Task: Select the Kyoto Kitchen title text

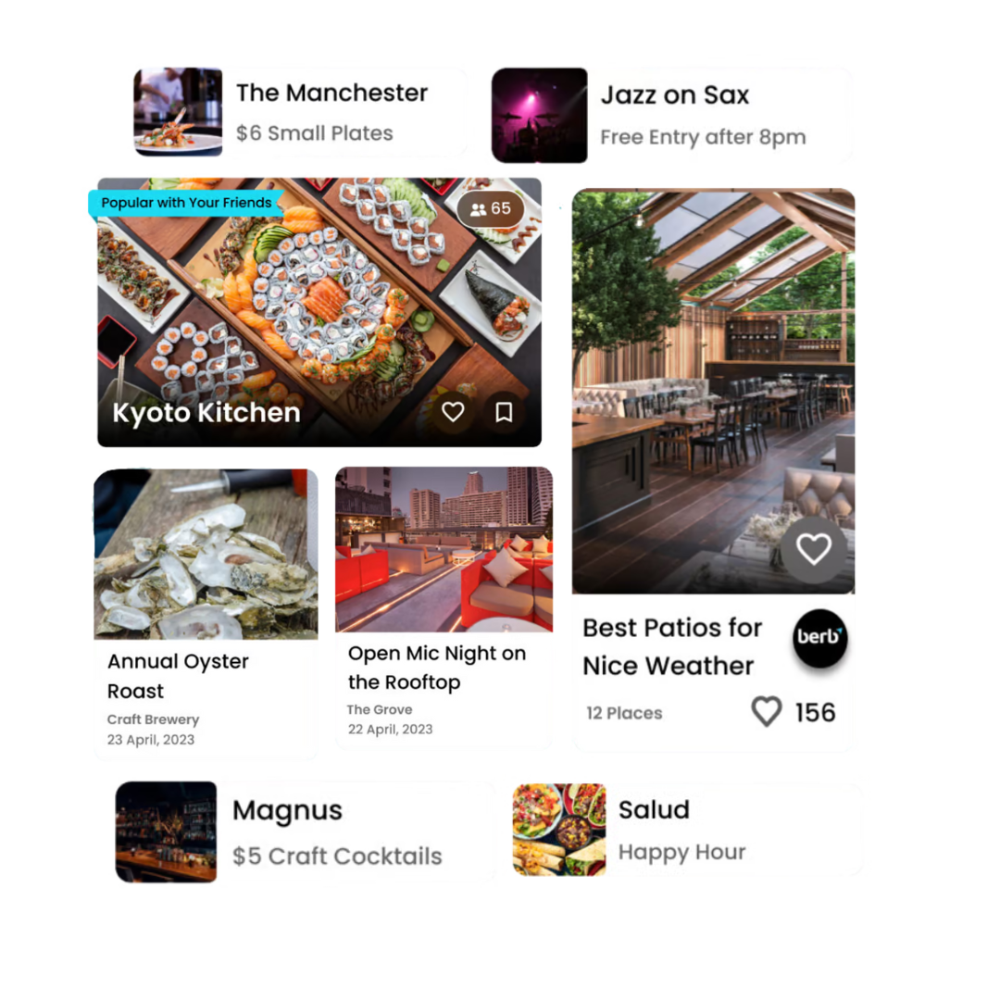Action: click(206, 413)
